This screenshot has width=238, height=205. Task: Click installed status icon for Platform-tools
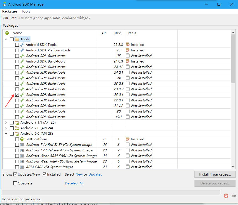click(x=128, y=50)
